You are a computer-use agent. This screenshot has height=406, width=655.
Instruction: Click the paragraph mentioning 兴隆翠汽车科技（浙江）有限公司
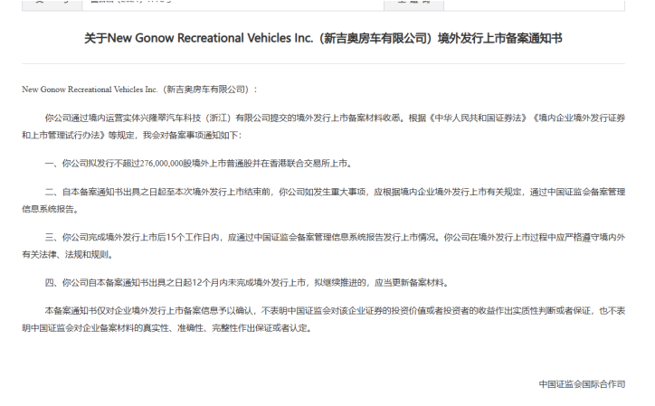click(x=323, y=127)
